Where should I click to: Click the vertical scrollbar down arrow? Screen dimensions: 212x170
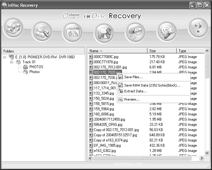click(x=207, y=153)
